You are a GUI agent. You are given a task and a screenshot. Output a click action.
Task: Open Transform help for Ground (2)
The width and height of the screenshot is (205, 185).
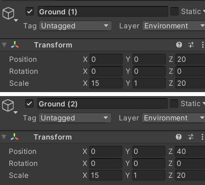coord(179,137)
